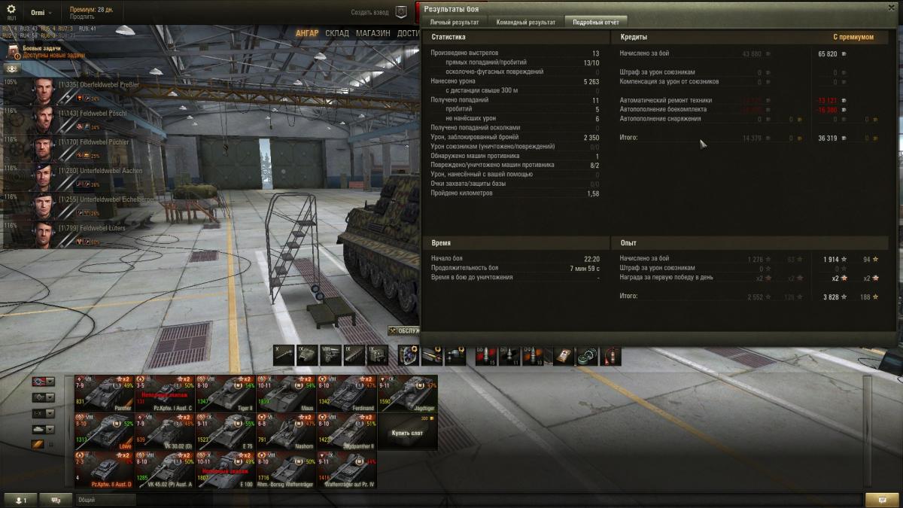Open the game settings gear menu
Screen dimensions: 903x508
[x=11, y=11]
